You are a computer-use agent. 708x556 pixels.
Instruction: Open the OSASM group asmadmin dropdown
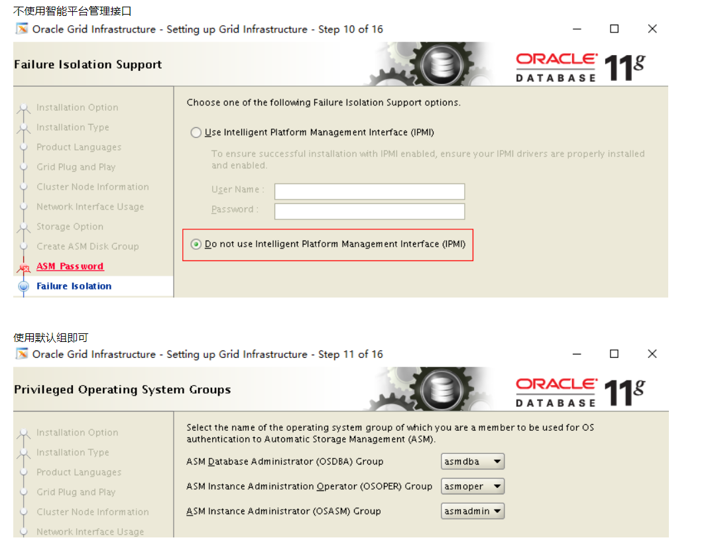click(x=472, y=511)
